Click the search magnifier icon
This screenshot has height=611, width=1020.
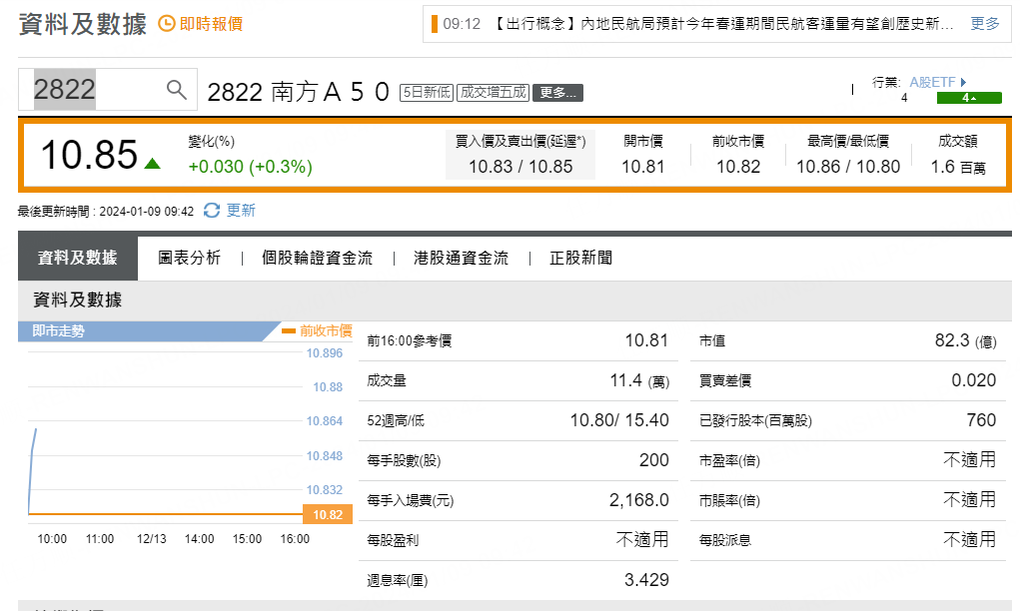(176, 89)
